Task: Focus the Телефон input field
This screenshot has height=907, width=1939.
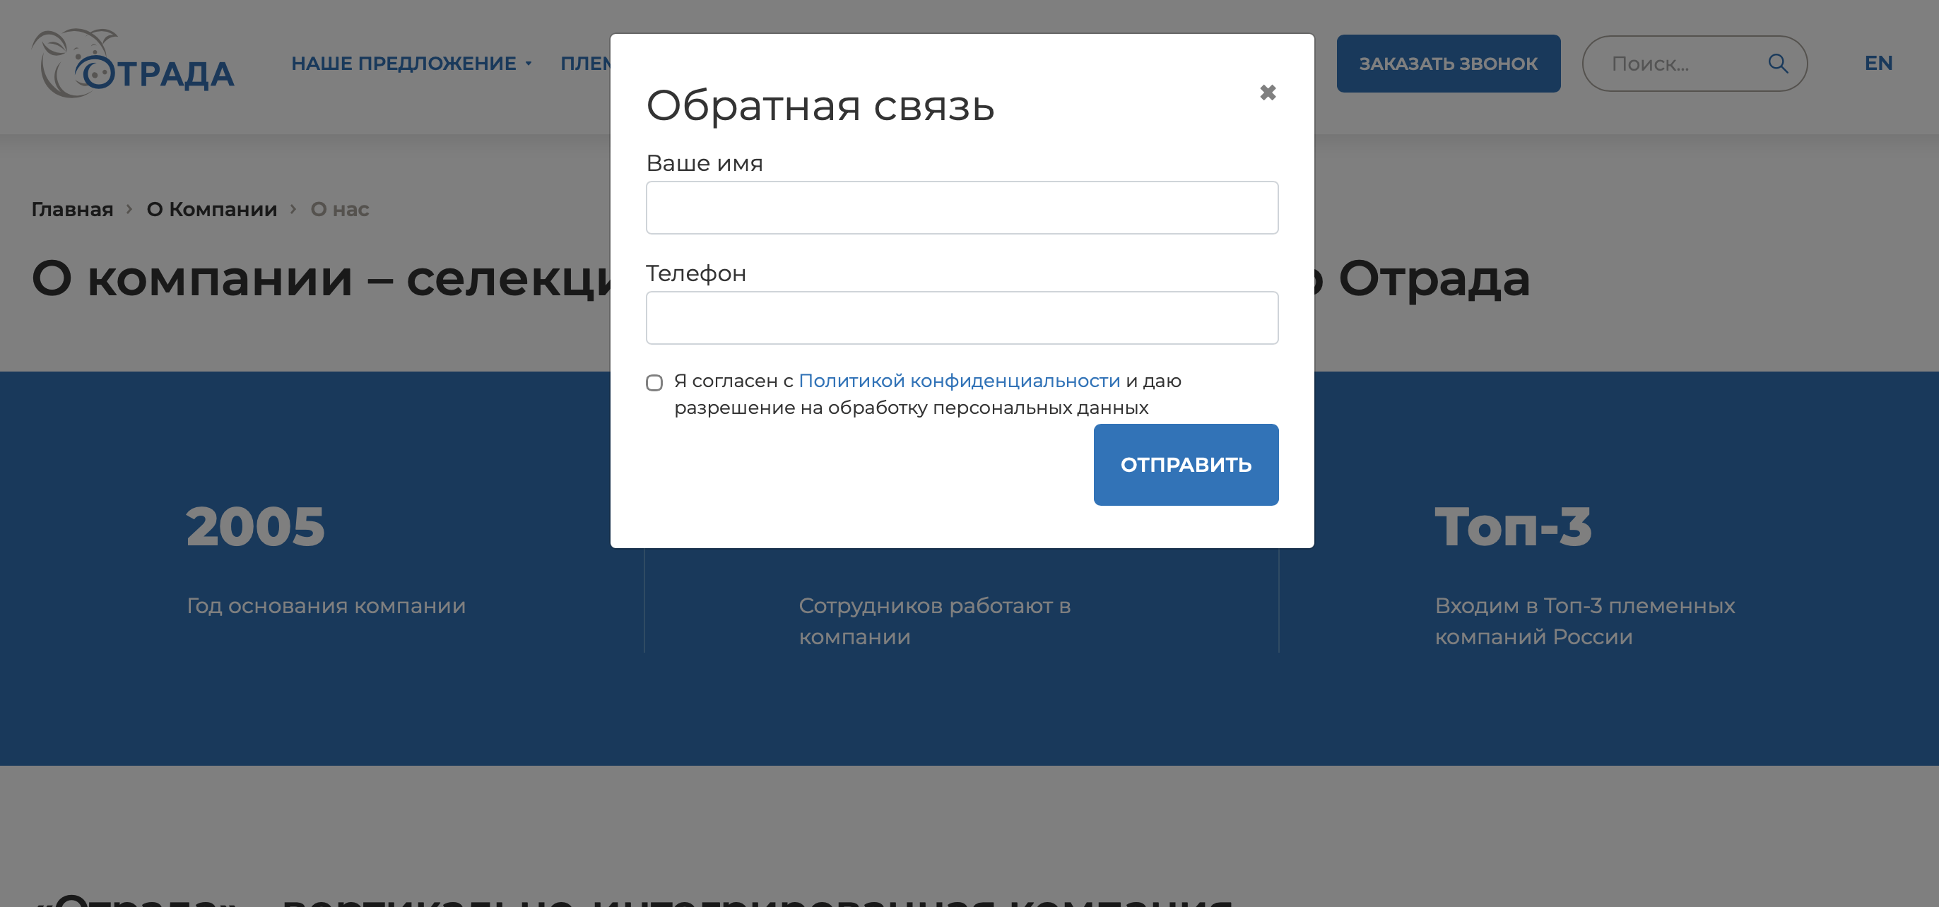Action: click(961, 319)
